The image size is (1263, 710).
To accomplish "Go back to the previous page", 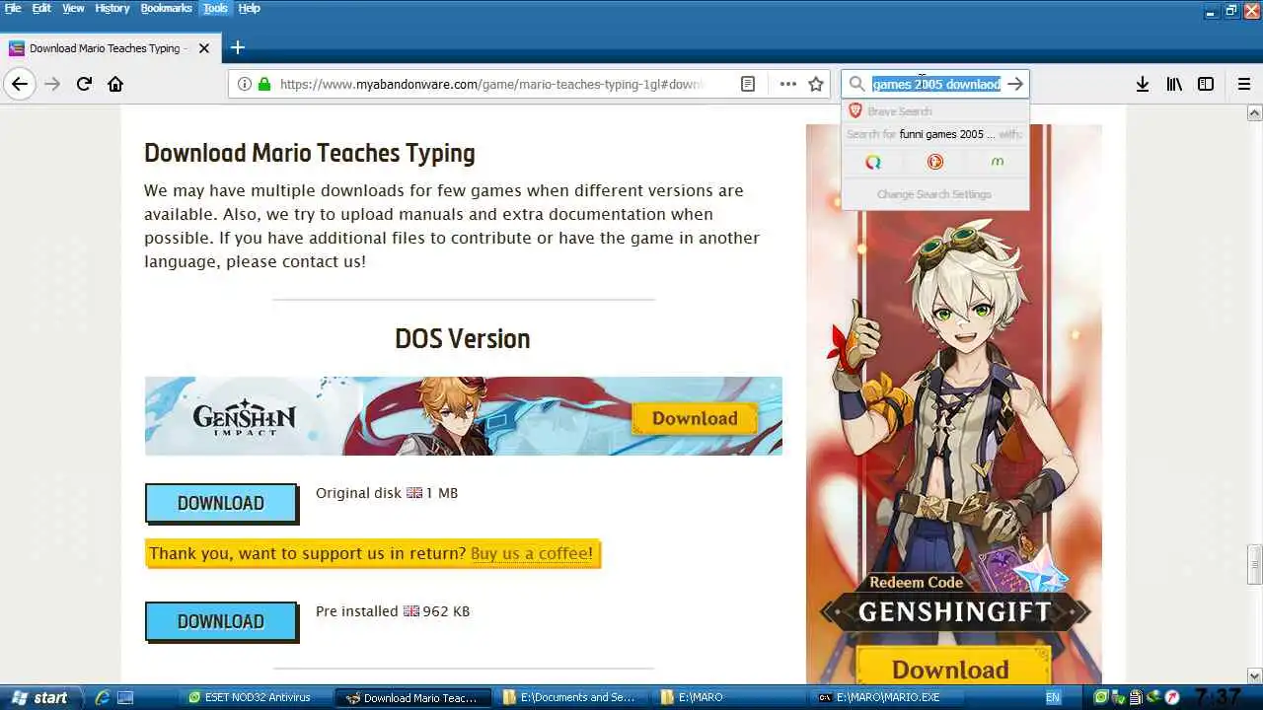I will pyautogui.click(x=20, y=84).
